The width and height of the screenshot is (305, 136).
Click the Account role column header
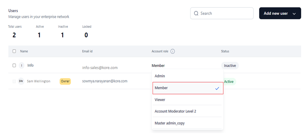point(160,51)
